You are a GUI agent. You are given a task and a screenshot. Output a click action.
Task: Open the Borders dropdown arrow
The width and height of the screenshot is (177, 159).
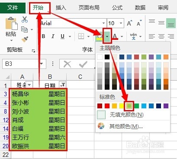88,36
